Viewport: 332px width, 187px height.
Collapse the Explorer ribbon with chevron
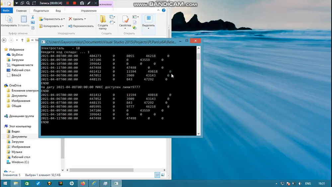tap(158, 10)
